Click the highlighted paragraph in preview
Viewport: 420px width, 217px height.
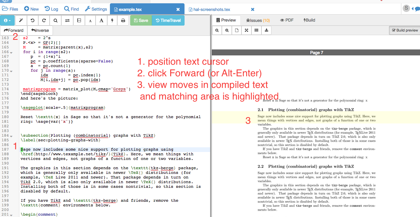316,120
